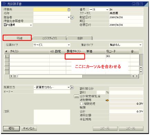This screenshot has width=151, height=135.
Task: Click the 単価 column header
Action: tap(95, 52)
